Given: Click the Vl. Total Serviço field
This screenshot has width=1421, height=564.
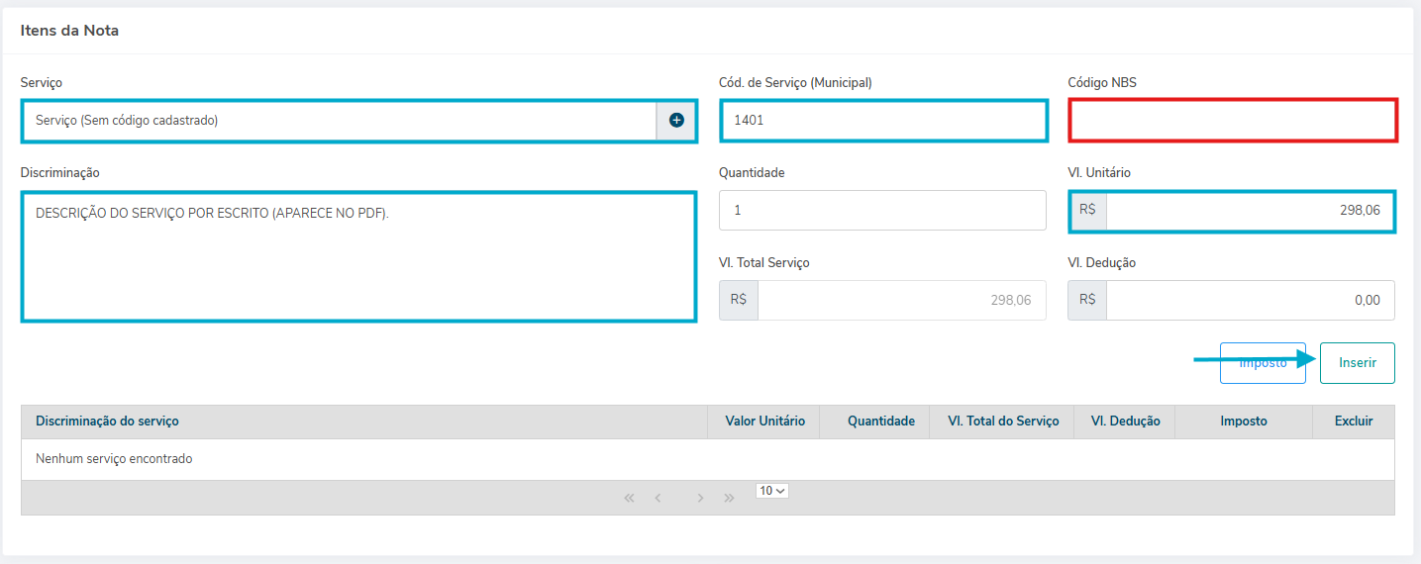Looking at the screenshot, I should (900, 301).
